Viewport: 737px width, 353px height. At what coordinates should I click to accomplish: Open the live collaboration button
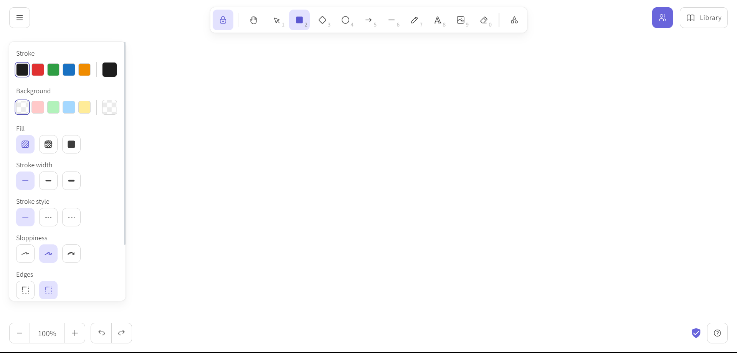point(663,18)
